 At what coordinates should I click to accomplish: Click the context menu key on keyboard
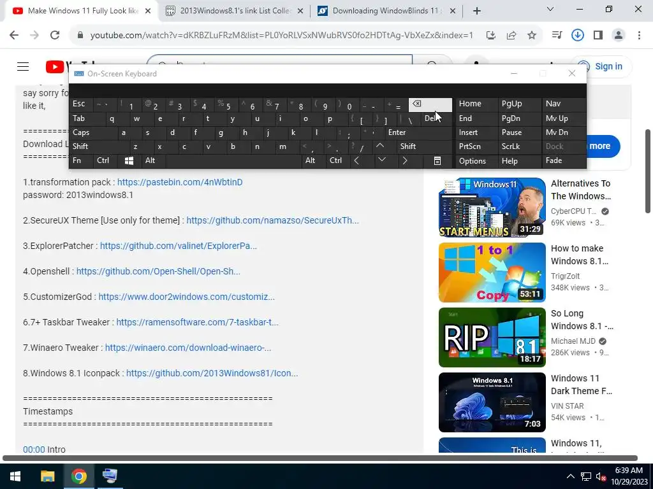pyautogui.click(x=437, y=161)
